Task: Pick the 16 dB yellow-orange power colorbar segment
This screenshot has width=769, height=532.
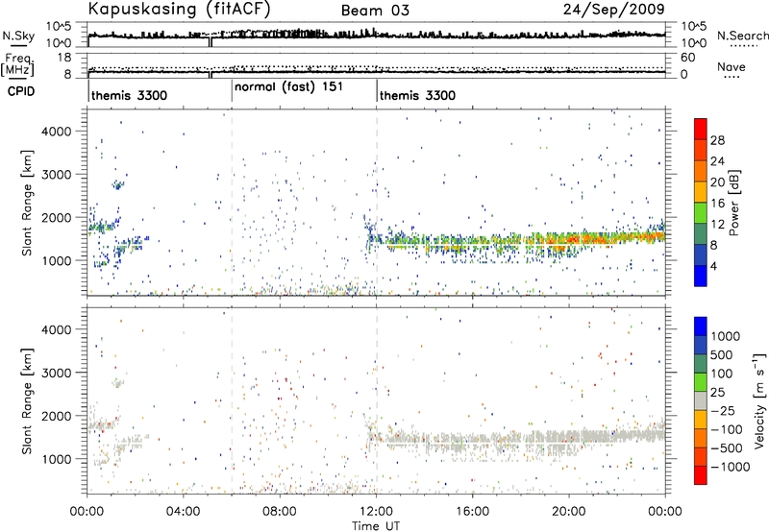Action: 701,191
